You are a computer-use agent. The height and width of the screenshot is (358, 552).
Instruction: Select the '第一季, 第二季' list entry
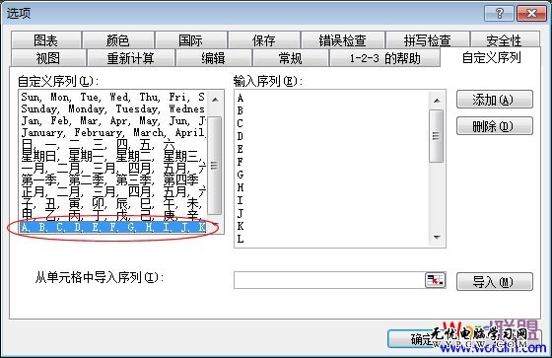coord(113,180)
